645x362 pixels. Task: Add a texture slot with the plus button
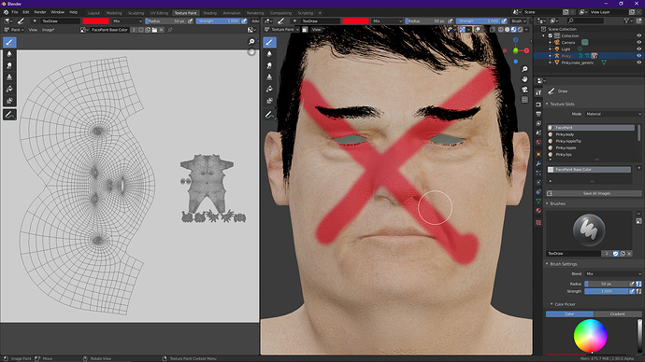pos(638,168)
